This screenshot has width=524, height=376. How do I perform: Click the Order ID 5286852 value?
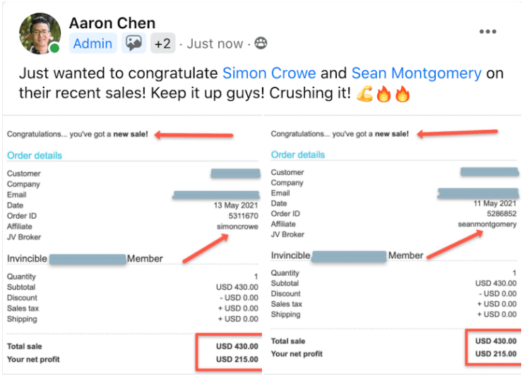coord(501,214)
